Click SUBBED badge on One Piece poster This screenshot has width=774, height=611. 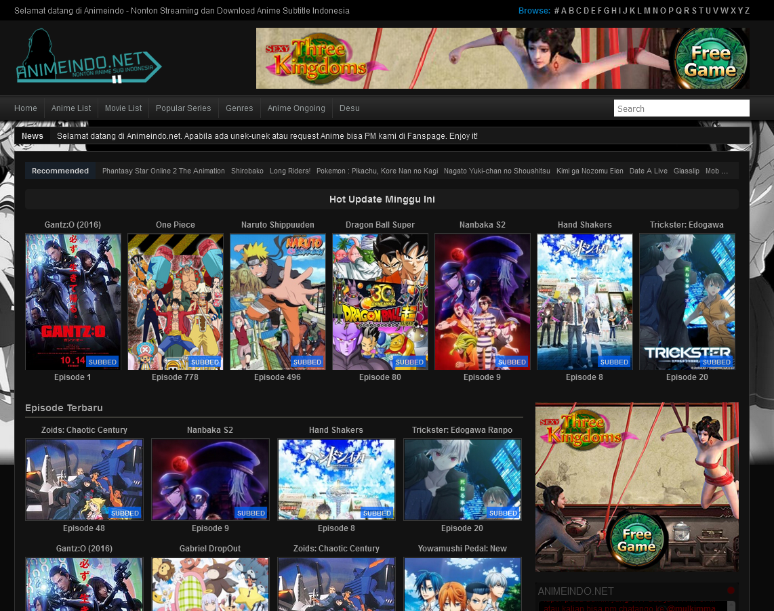205,362
